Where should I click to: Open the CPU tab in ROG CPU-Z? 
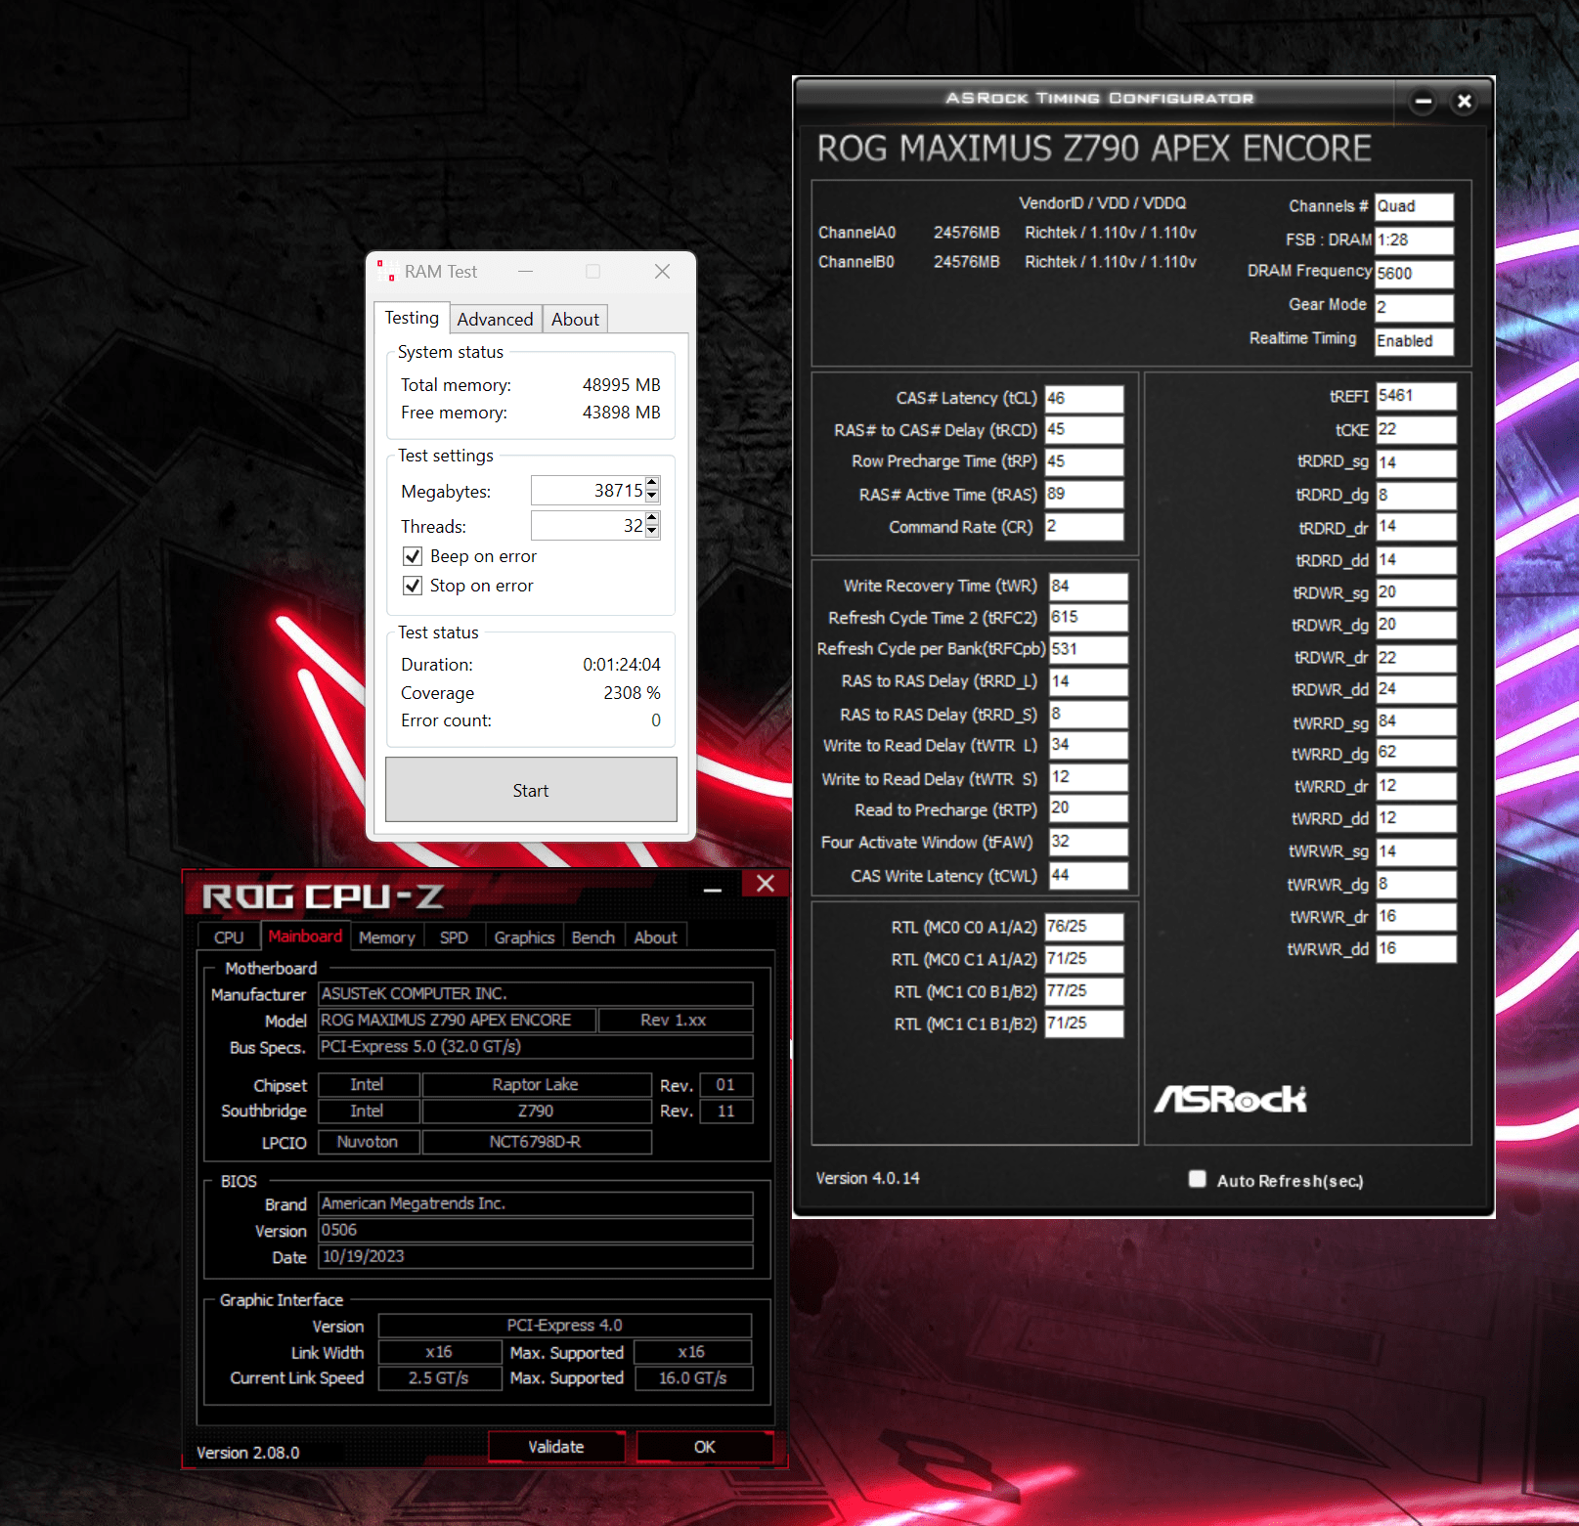point(229,937)
